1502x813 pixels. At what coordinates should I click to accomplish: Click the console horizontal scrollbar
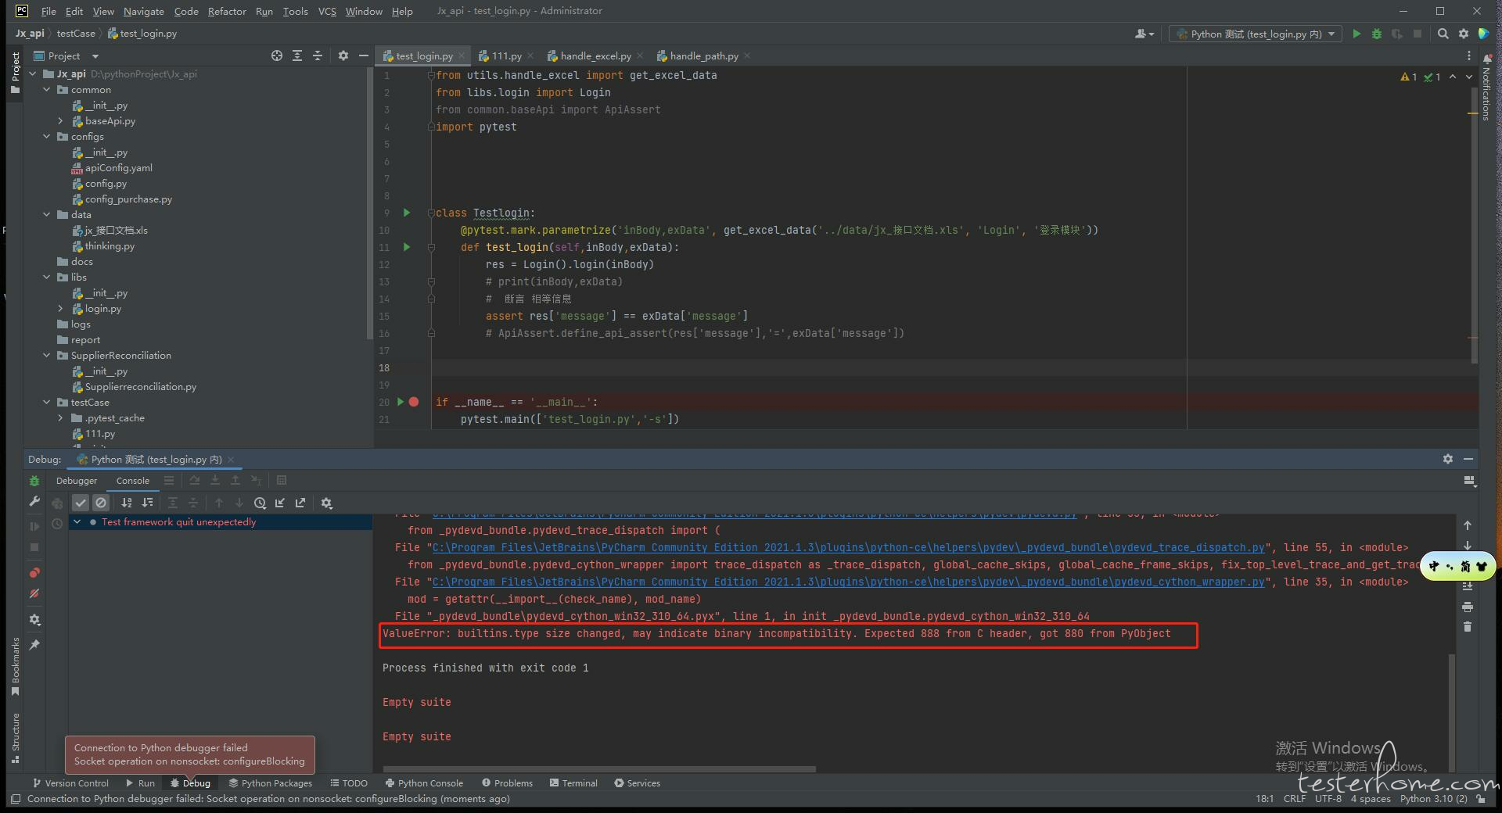pos(598,769)
